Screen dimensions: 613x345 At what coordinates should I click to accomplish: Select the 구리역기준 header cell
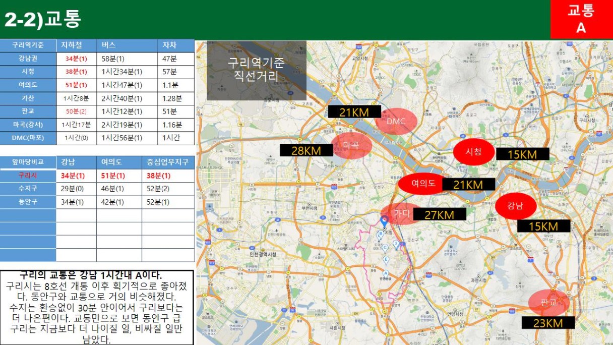pos(28,45)
